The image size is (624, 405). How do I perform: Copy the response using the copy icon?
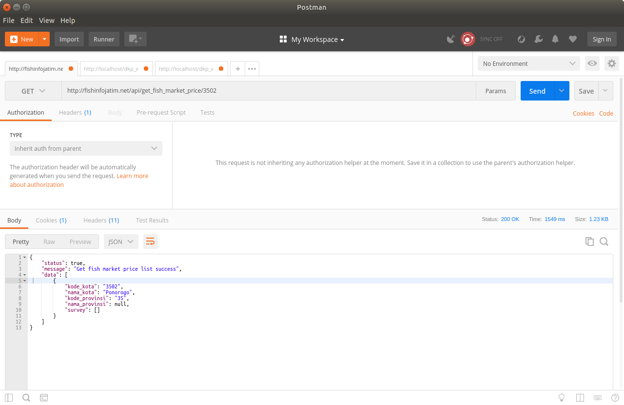click(x=589, y=241)
